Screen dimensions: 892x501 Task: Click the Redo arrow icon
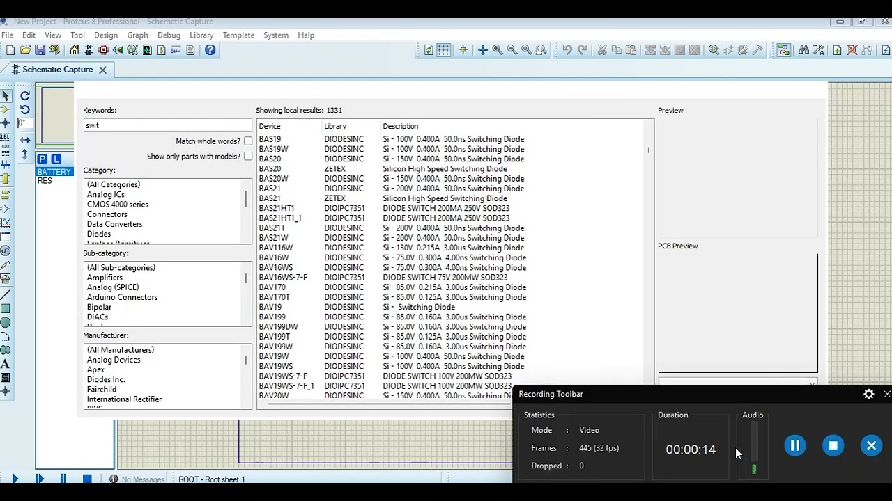pyautogui.click(x=582, y=50)
